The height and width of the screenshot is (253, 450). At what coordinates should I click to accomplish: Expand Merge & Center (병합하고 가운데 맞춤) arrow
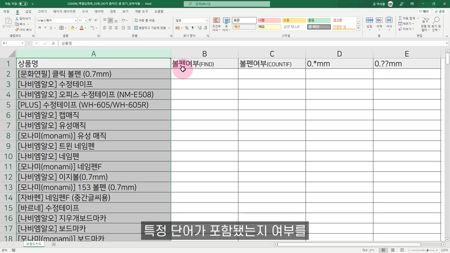[x=169, y=28]
